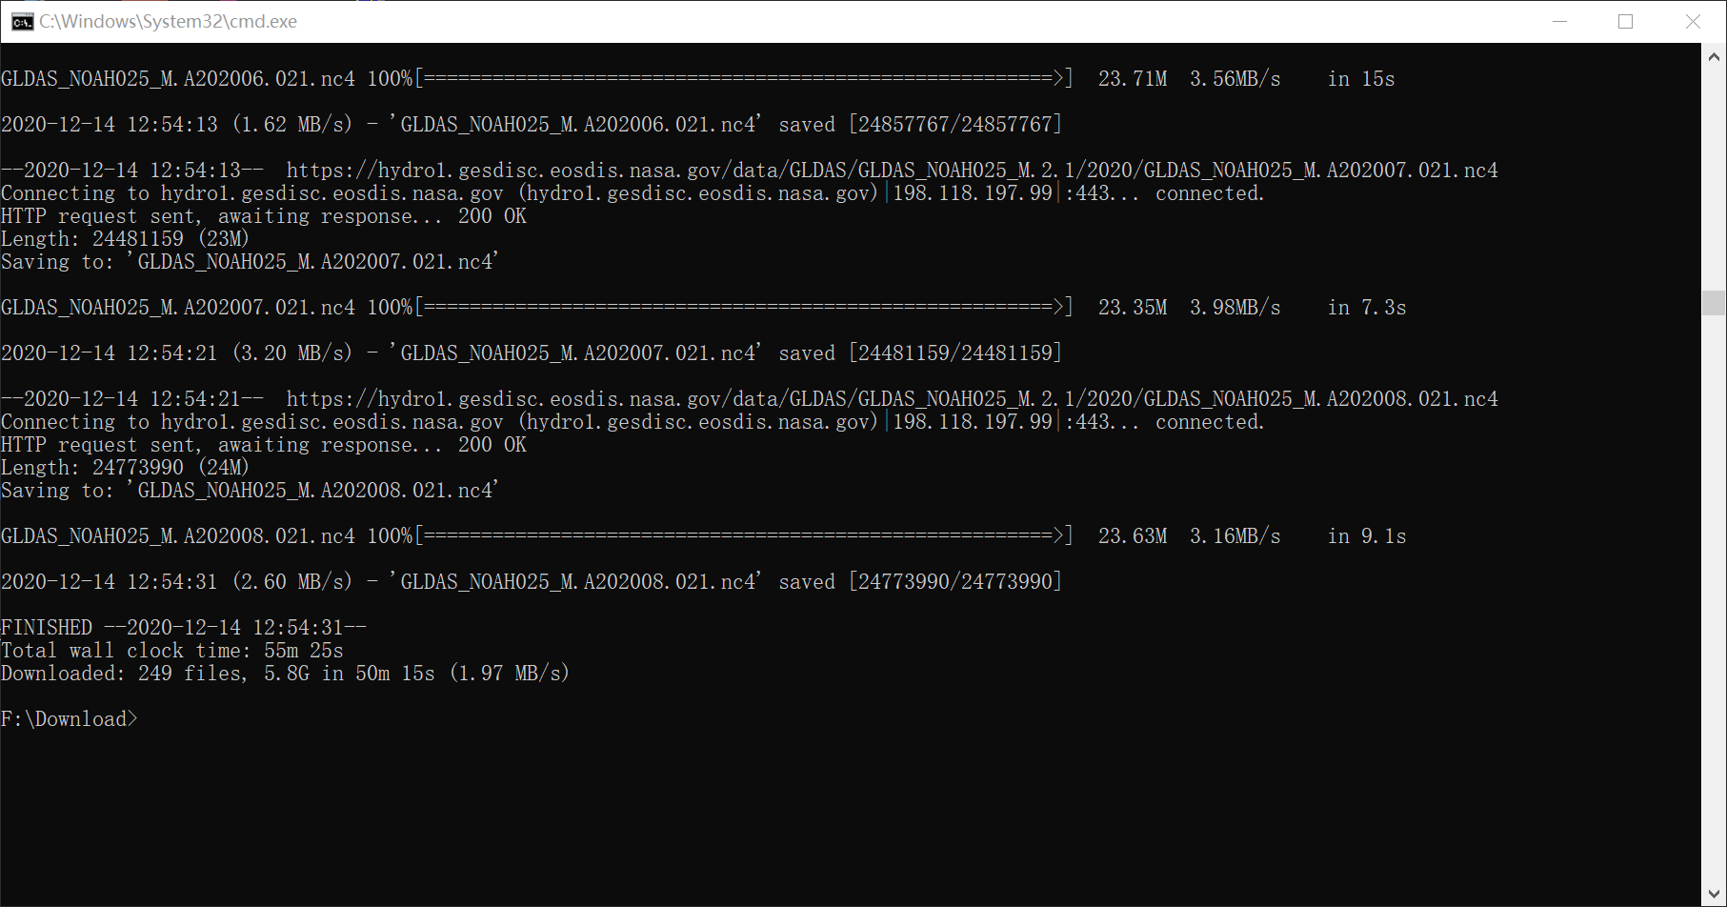
Task: Click the Minimize window icon
Action: click(x=1559, y=20)
